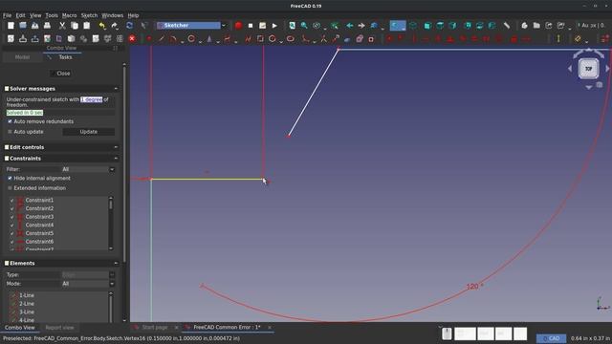Collapse the Elements section
The image size is (612, 344).
click(116, 264)
